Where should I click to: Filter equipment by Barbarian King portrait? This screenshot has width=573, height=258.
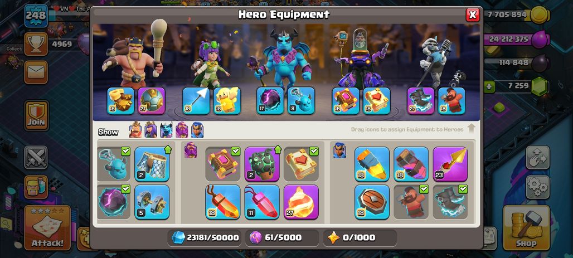point(135,130)
